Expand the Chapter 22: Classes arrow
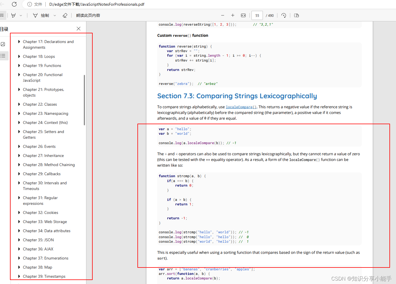The image size is (396, 284). tap(19, 104)
